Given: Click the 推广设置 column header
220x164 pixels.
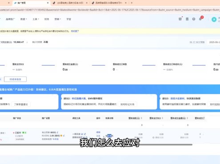Looking at the screenshot, I should pos(46,118).
